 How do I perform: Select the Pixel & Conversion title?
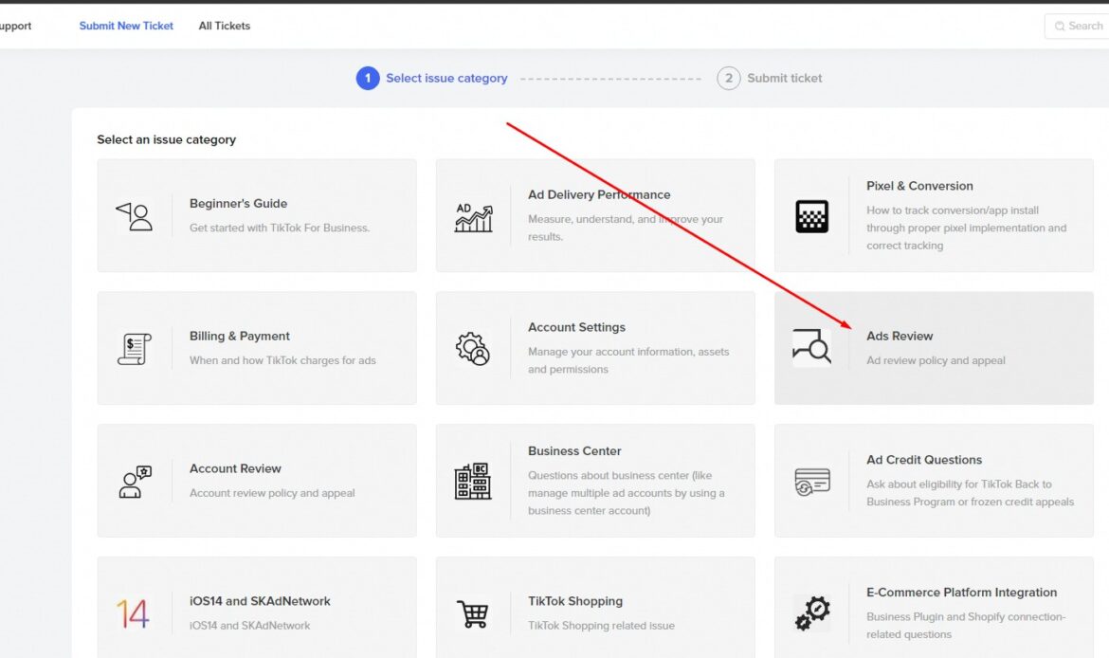point(919,186)
